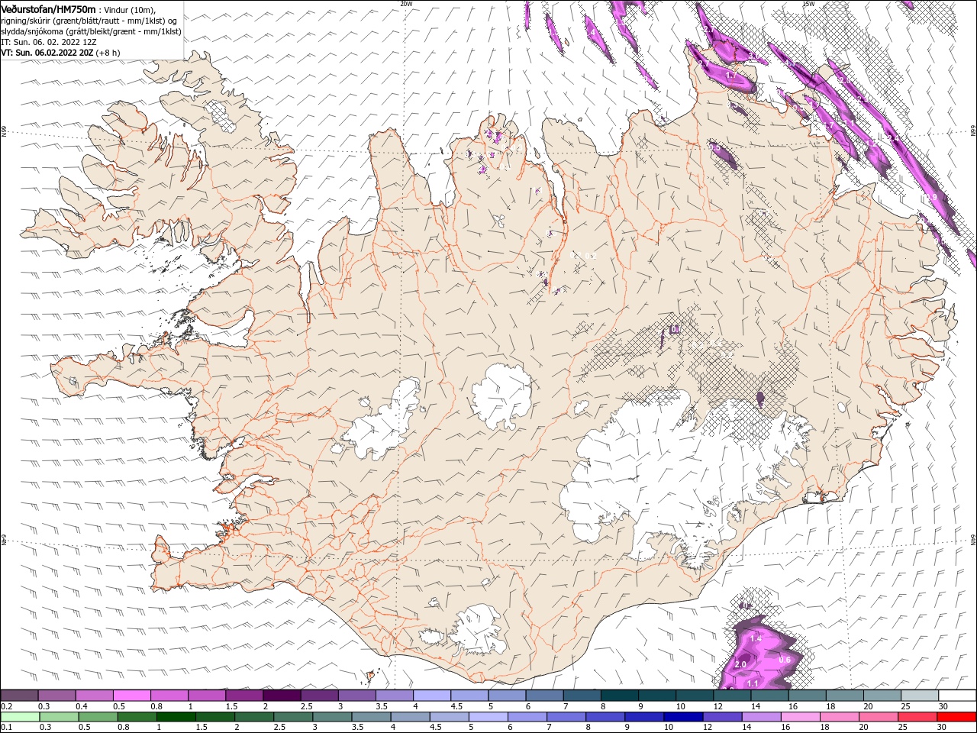Pick the violet 12 swatch, bottom legend row

(722, 717)
